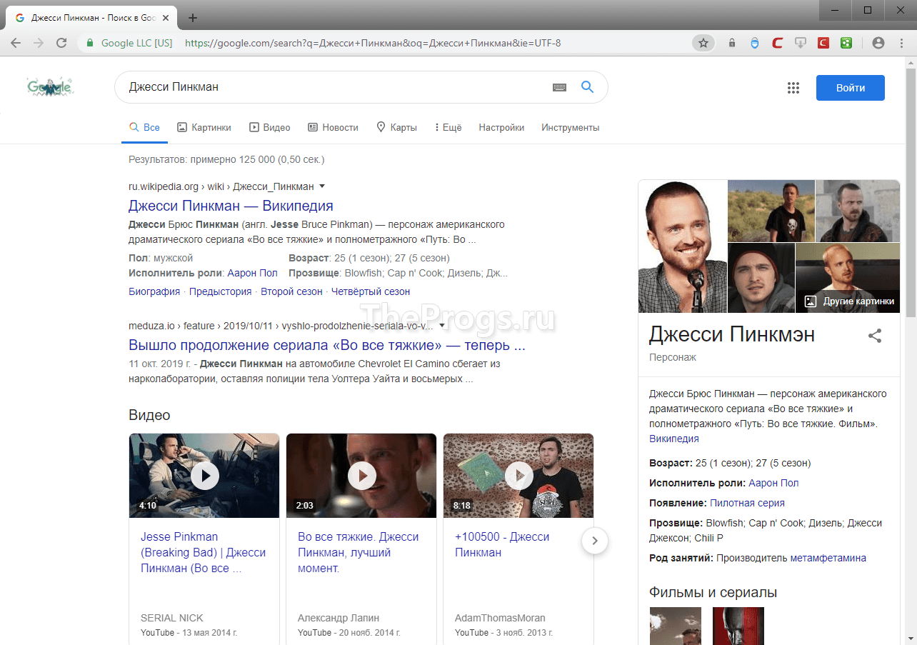Open the Jesse Pinkman (Breaking Bad) video title

pos(204,552)
